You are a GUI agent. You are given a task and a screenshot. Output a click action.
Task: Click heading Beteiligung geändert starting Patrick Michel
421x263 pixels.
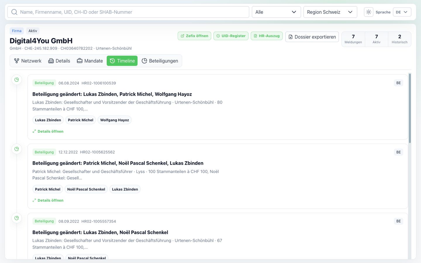118,163
